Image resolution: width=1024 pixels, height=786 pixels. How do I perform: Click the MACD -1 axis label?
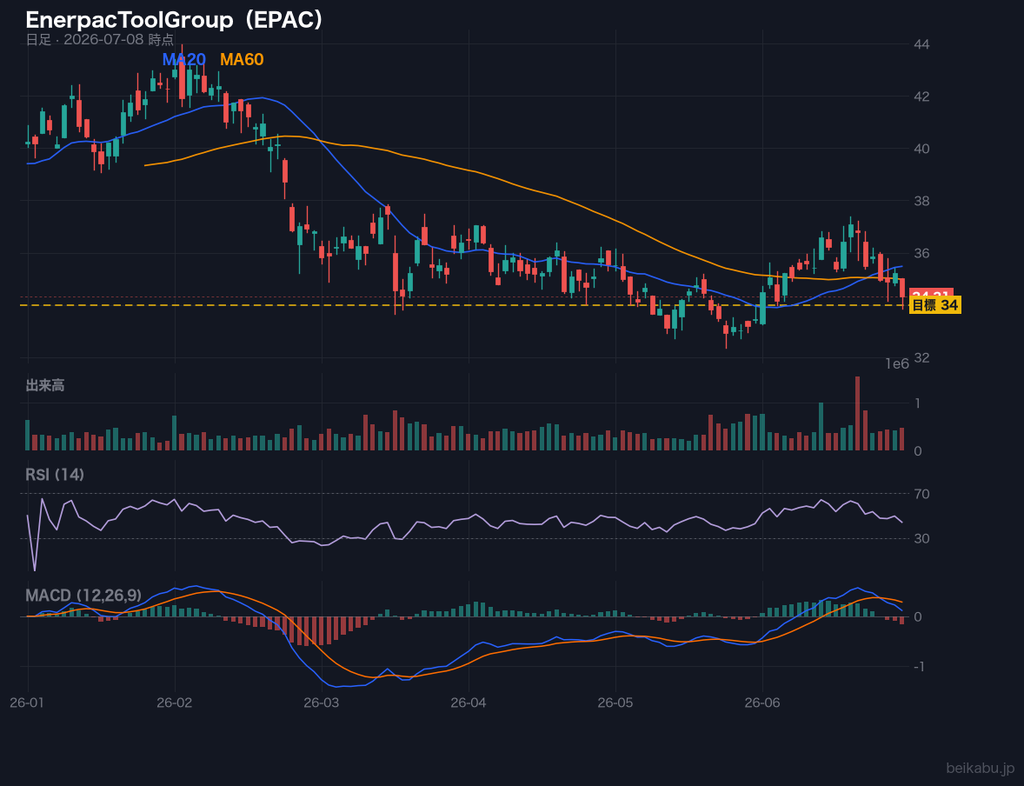point(921,666)
